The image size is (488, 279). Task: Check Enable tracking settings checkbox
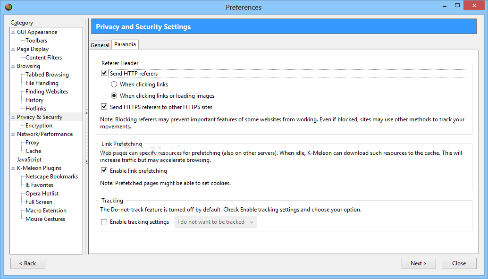click(x=104, y=222)
